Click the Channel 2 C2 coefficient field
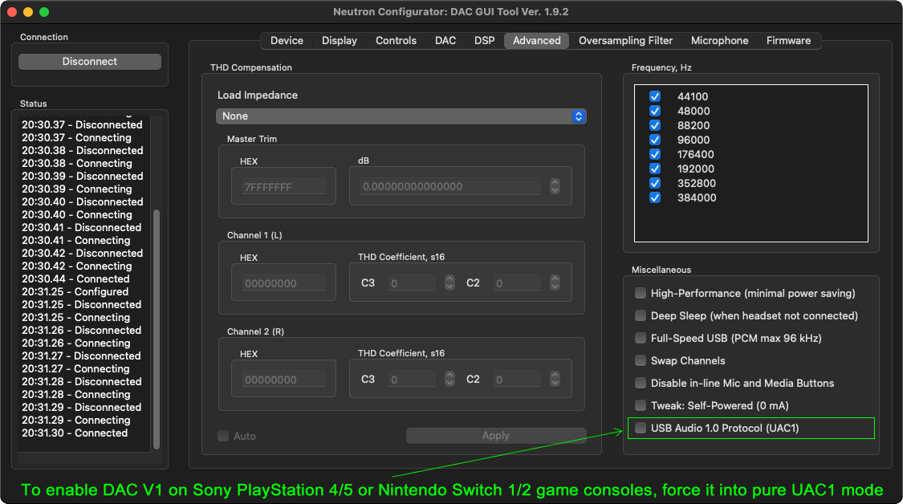 516,379
